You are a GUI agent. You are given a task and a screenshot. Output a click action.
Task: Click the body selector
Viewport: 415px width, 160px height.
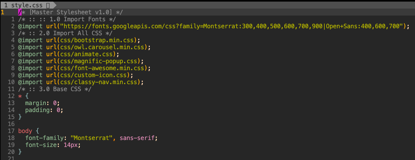pos(25,131)
